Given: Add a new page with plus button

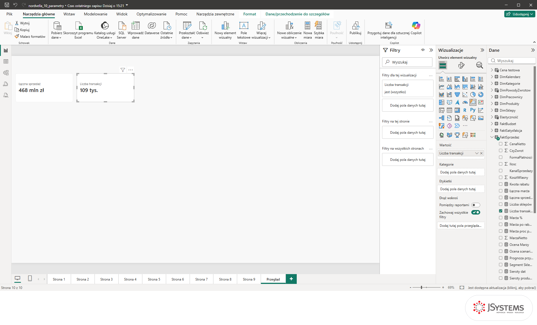Looking at the screenshot, I should [291, 279].
